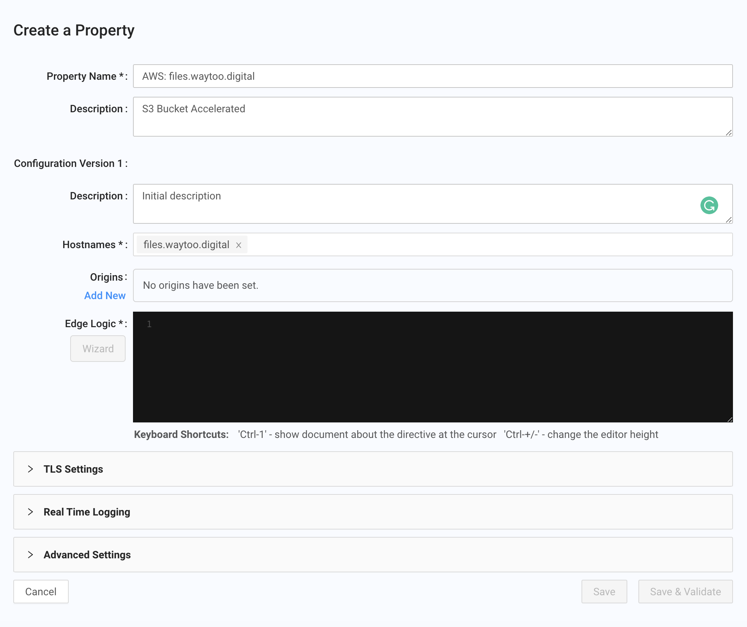The height and width of the screenshot is (627, 747).
Task: Grab the Initial description resize handle
Action: tap(729, 220)
